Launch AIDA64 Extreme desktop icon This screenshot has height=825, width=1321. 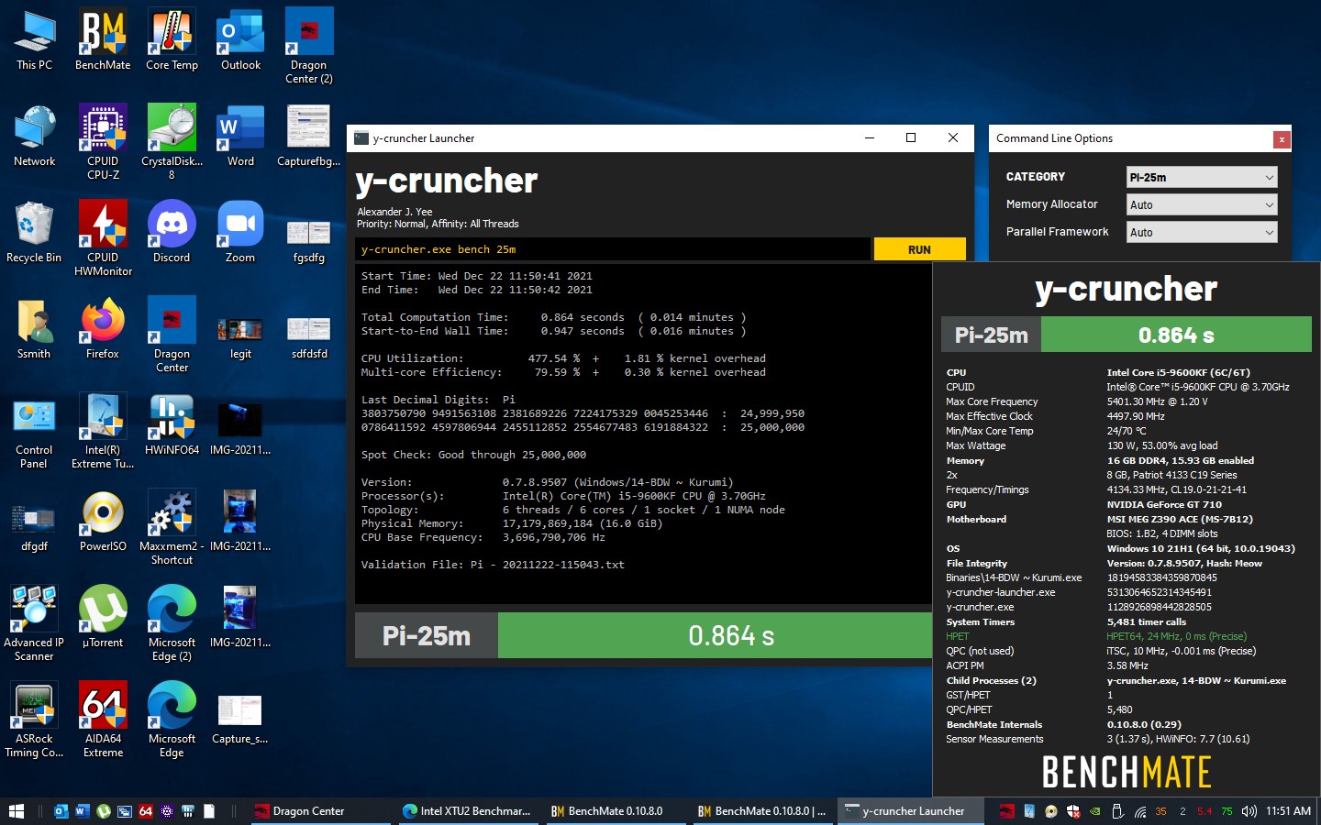point(103,720)
